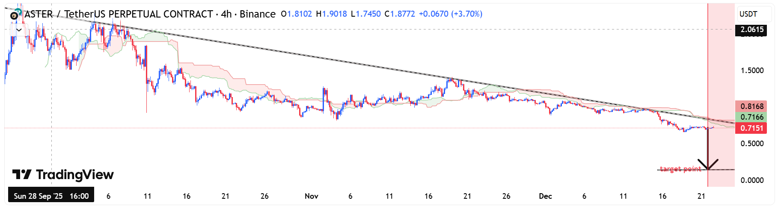This screenshot has width=778, height=209.
Task: Click the Nov label on time axis
Action: click(311, 196)
